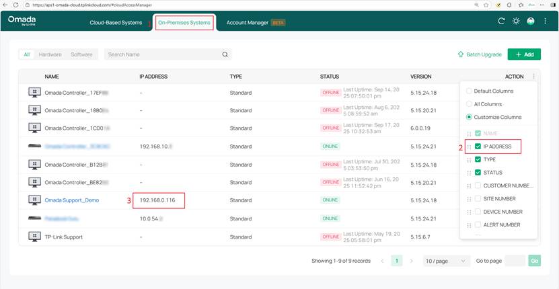
Task: Open the 10 / page size dropdown
Action: pos(446,261)
